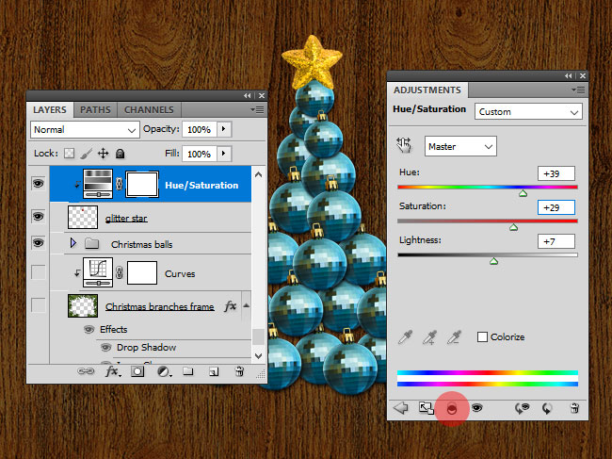Image resolution: width=612 pixels, height=459 pixels.
Task: Toggle all Effects visibility eye
Action: tap(89, 329)
